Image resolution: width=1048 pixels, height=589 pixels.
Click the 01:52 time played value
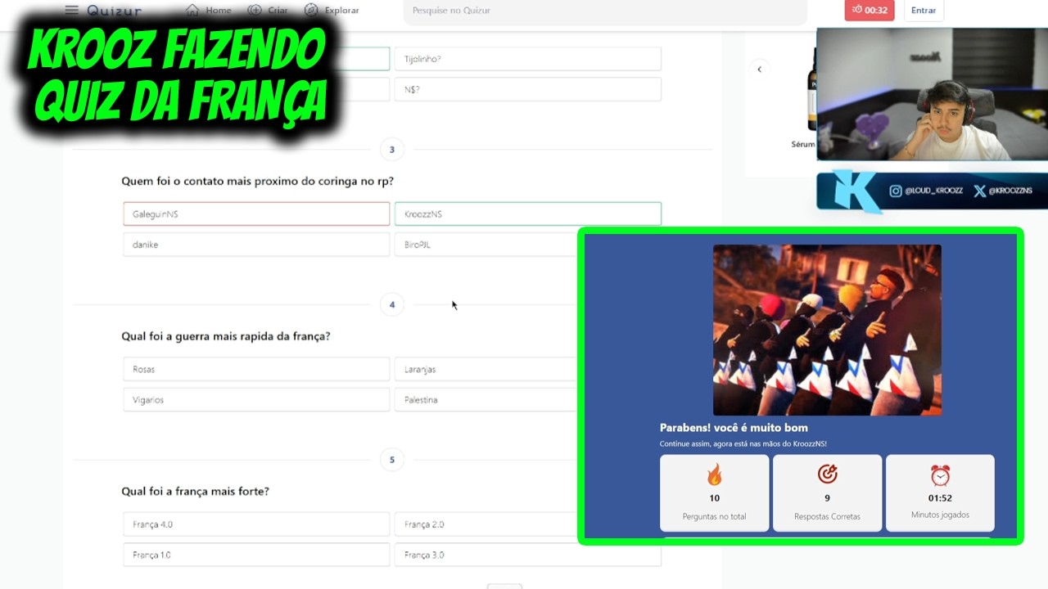point(940,498)
